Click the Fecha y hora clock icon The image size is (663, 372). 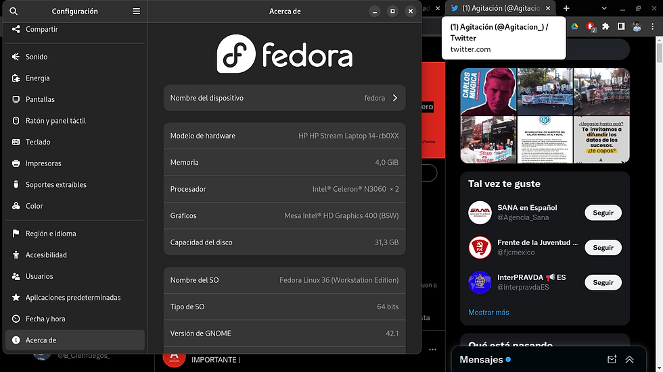tap(16, 319)
